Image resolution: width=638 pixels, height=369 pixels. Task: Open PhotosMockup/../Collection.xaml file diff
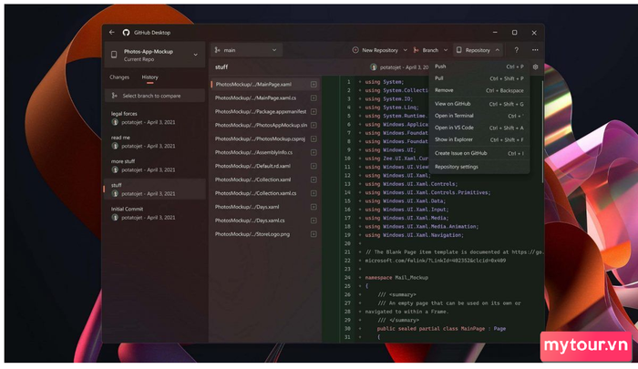click(265, 179)
